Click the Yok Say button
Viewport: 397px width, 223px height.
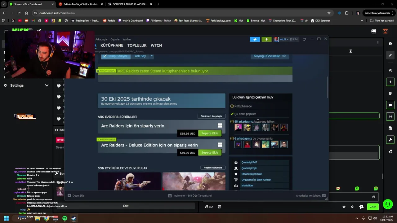[x=140, y=56]
